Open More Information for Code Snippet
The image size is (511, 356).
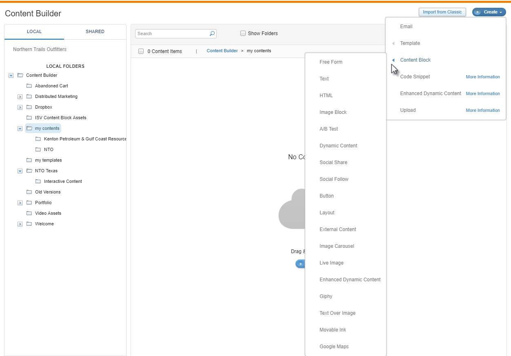coord(483,77)
